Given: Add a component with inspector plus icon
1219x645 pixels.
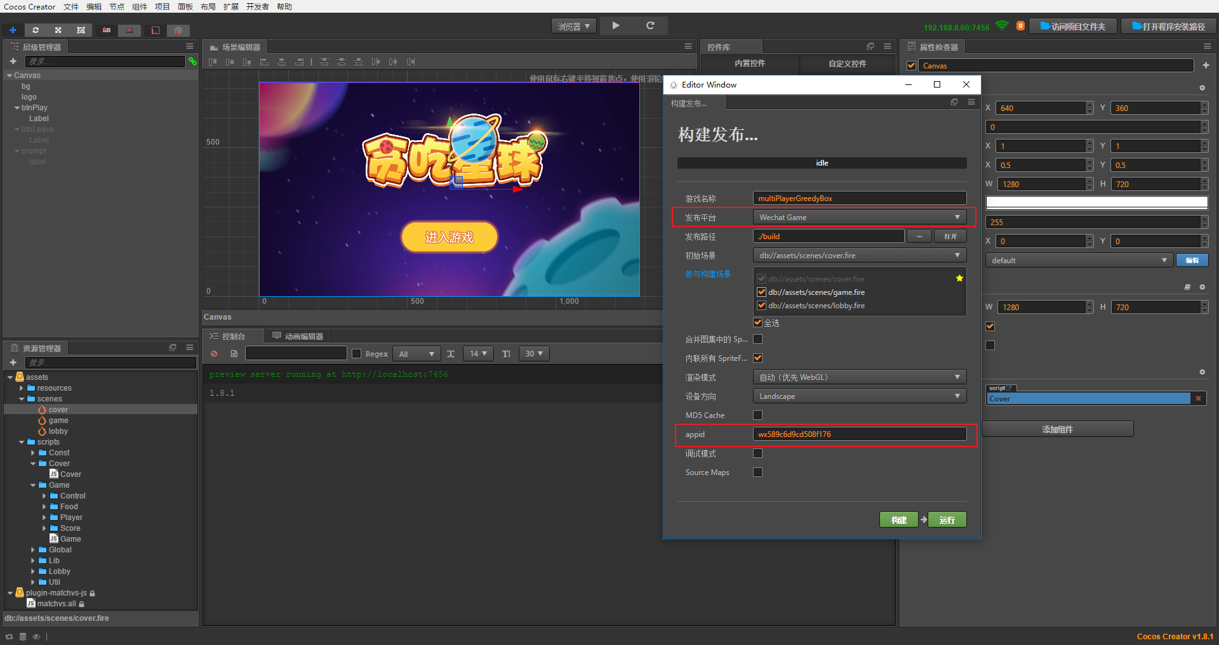Looking at the screenshot, I should pos(1206,65).
